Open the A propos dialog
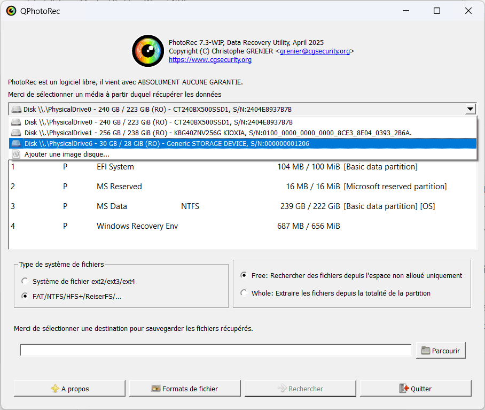This screenshot has height=410, width=485. [69, 388]
